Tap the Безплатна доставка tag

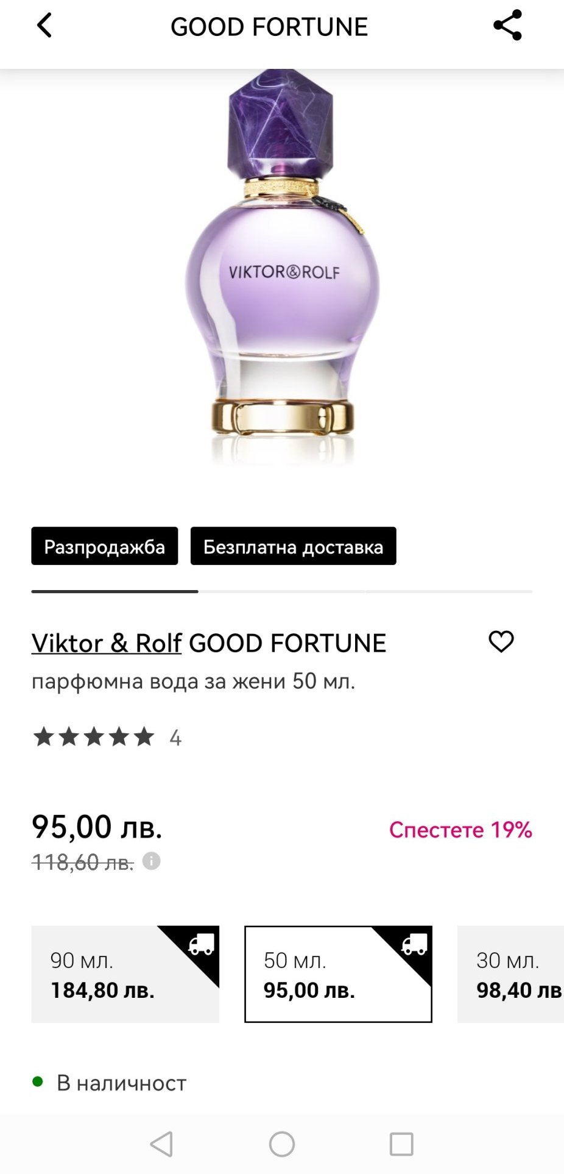(293, 546)
